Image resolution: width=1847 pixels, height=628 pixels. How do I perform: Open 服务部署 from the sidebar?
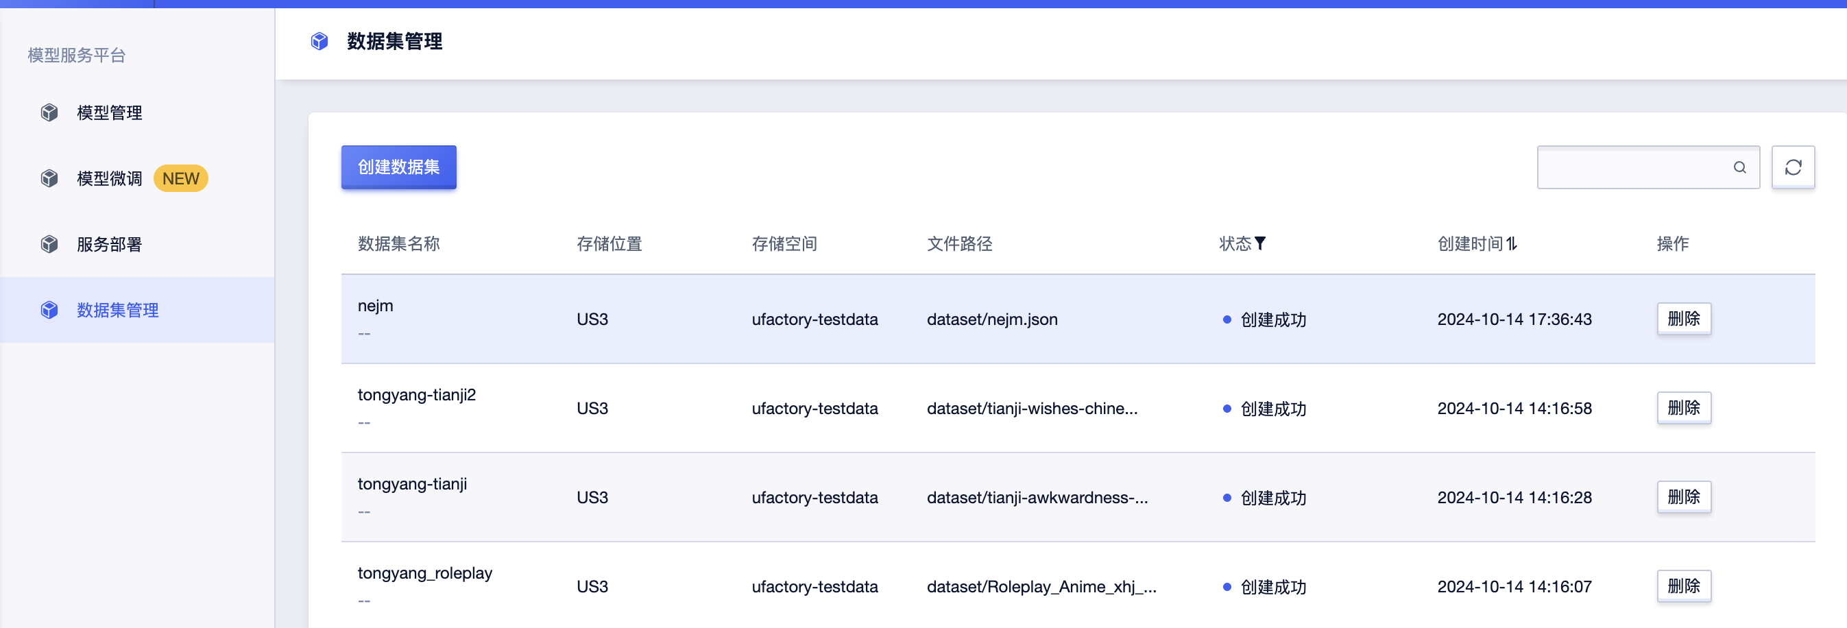[108, 245]
